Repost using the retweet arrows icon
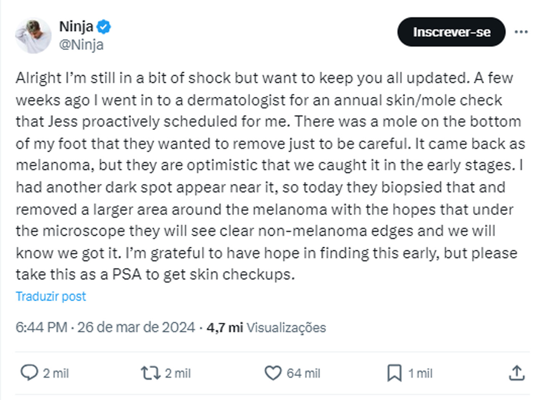Viewport: 534px width, 400px height. 150,373
